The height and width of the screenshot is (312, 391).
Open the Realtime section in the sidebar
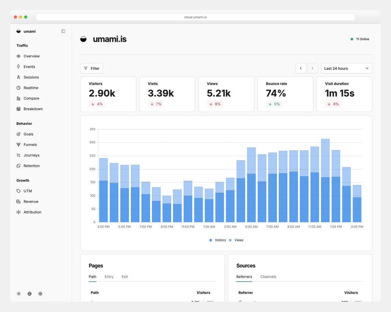32,88
